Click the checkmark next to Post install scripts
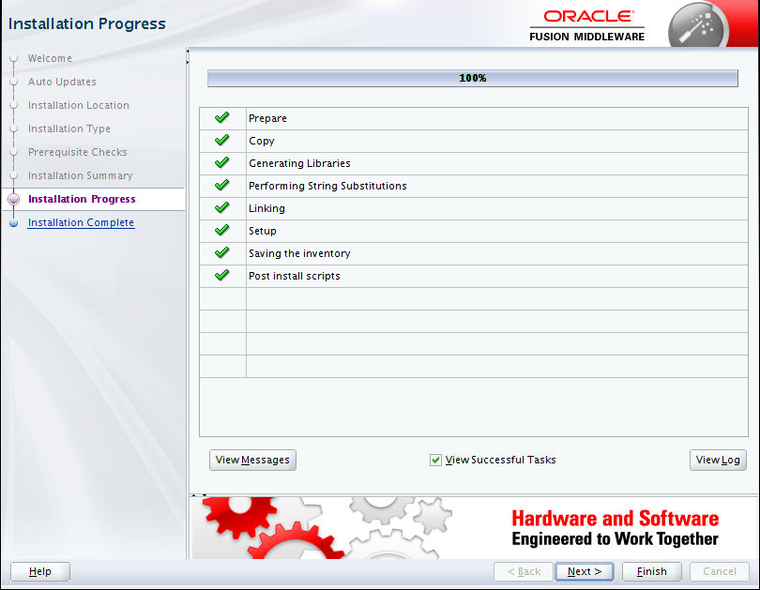 (221, 275)
